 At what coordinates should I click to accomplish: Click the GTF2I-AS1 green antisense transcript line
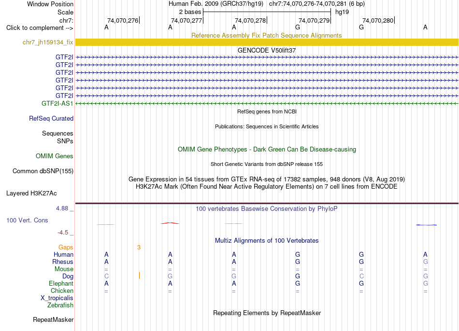[x=267, y=104]
